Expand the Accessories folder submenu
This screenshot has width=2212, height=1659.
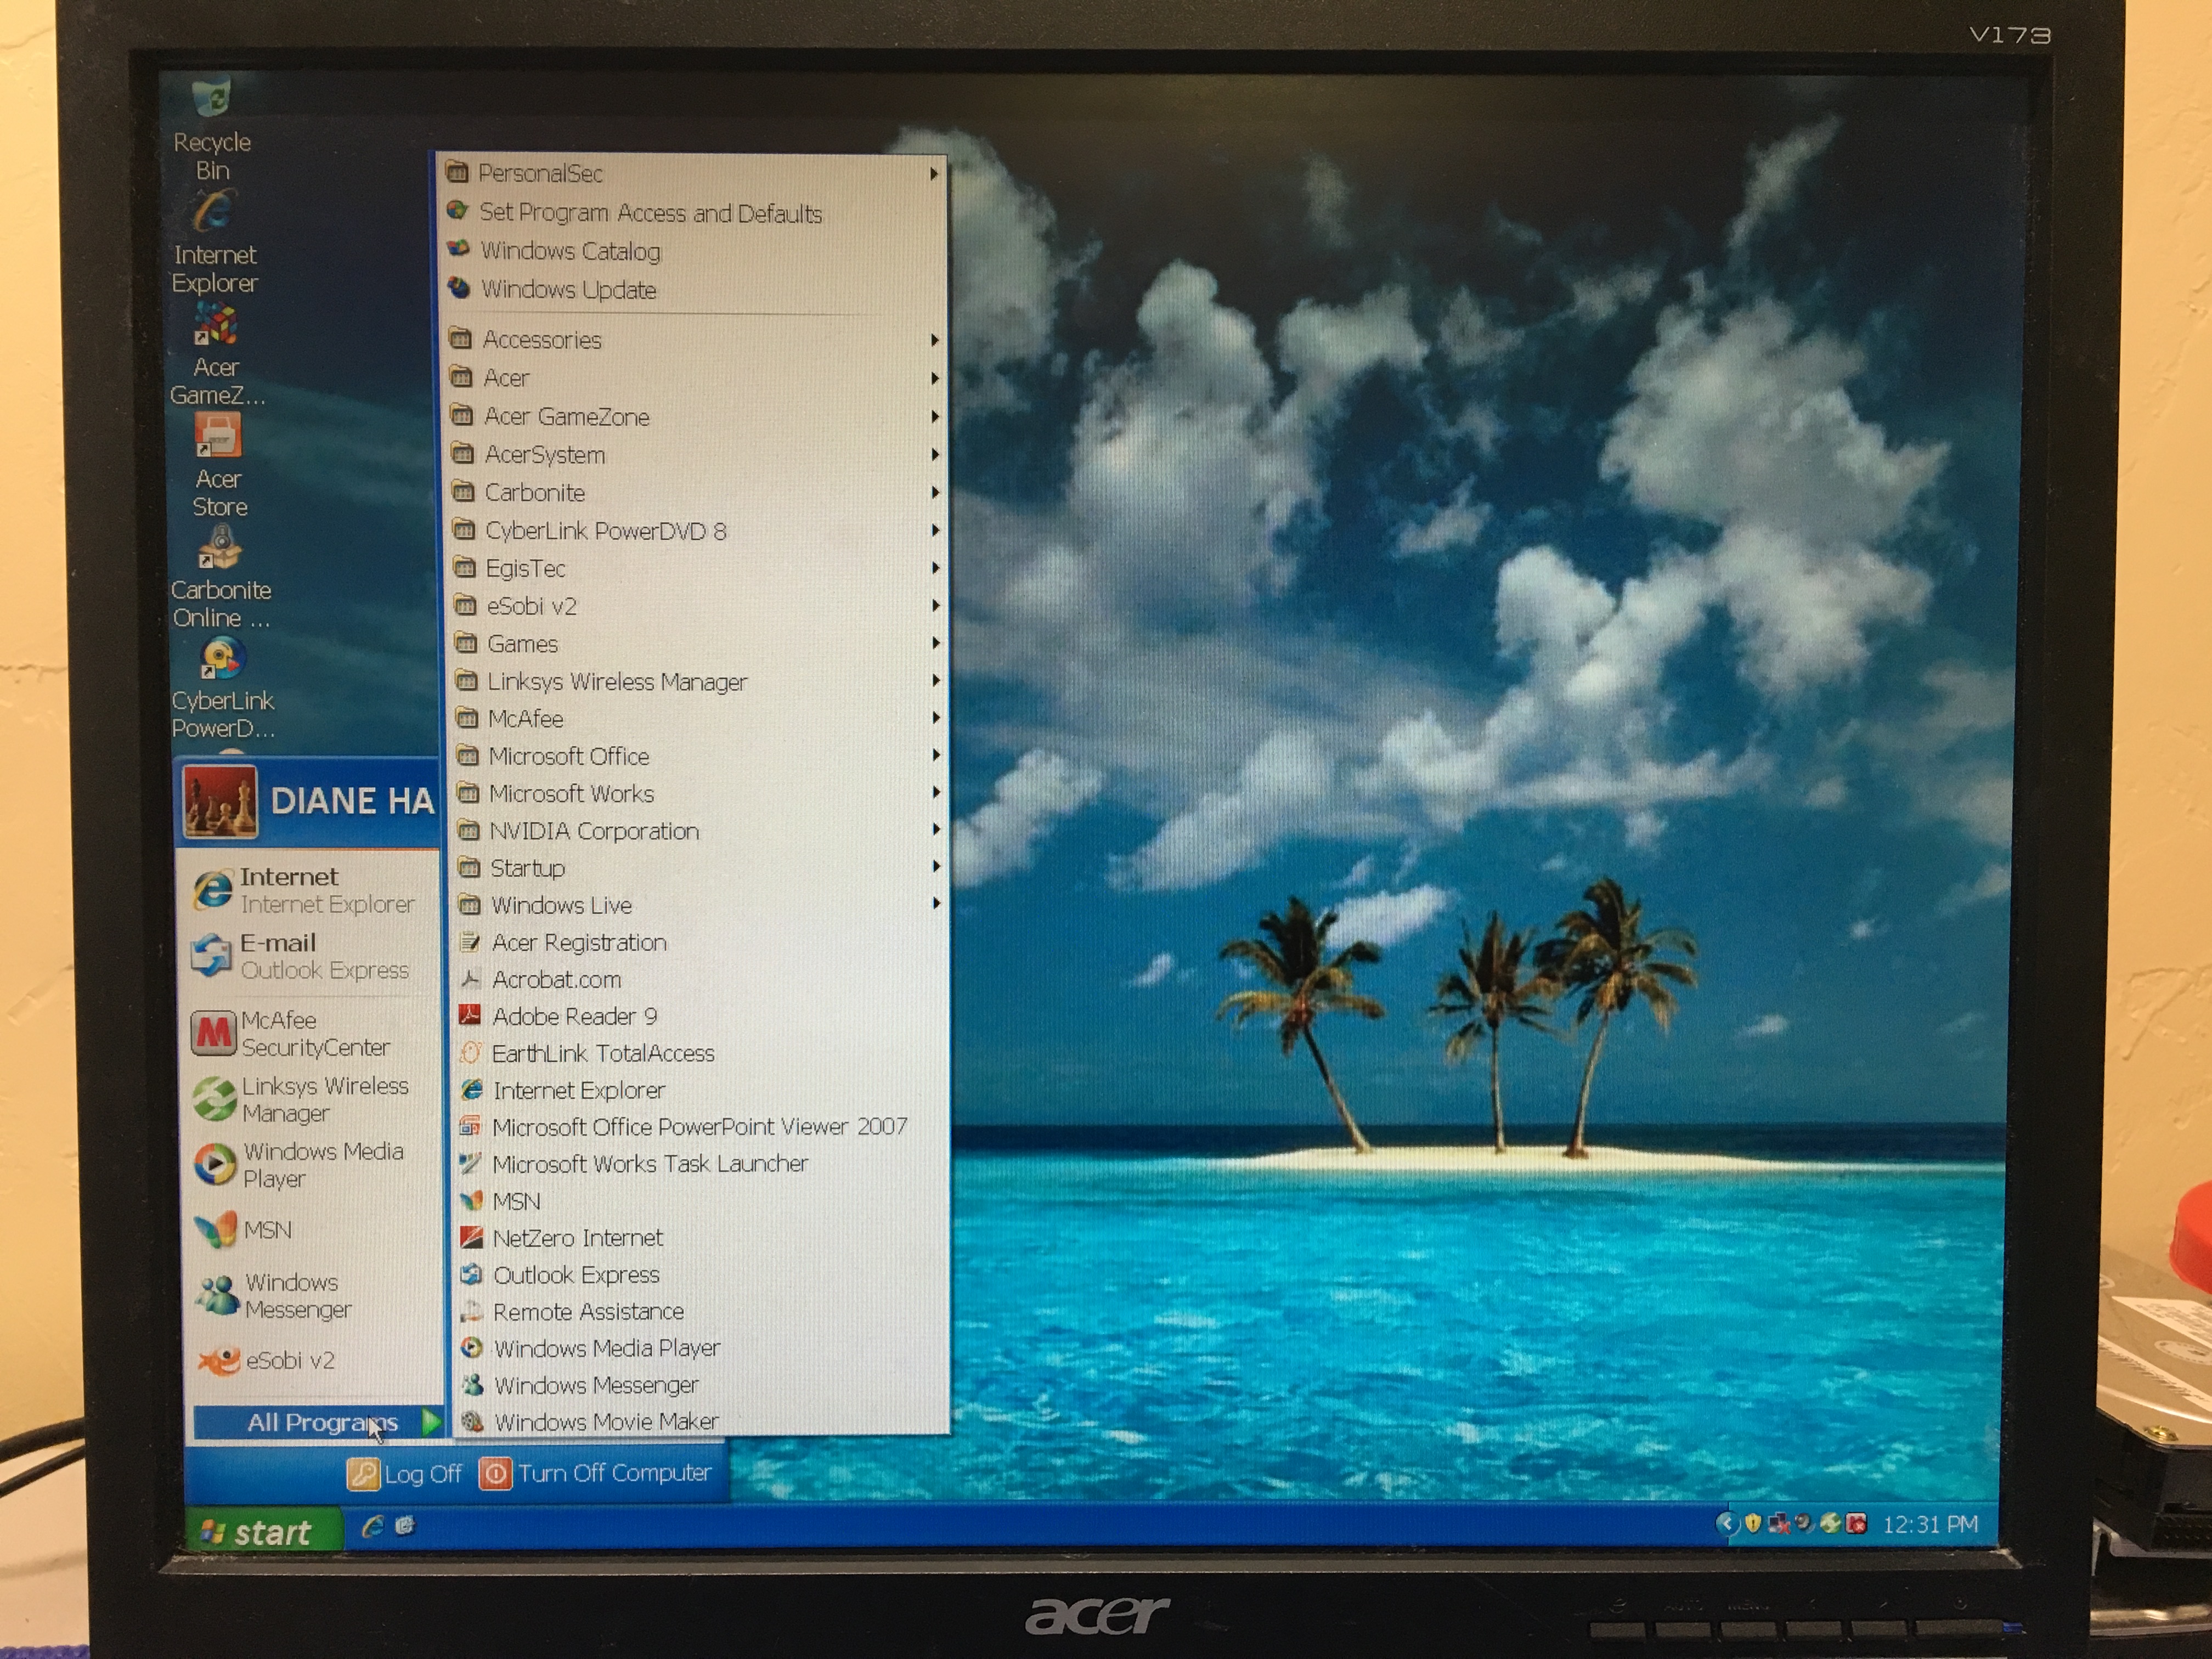(695, 339)
